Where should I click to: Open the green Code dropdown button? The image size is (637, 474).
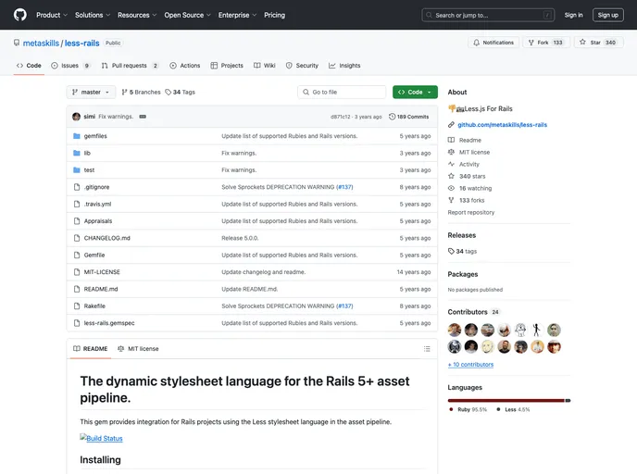(415, 93)
